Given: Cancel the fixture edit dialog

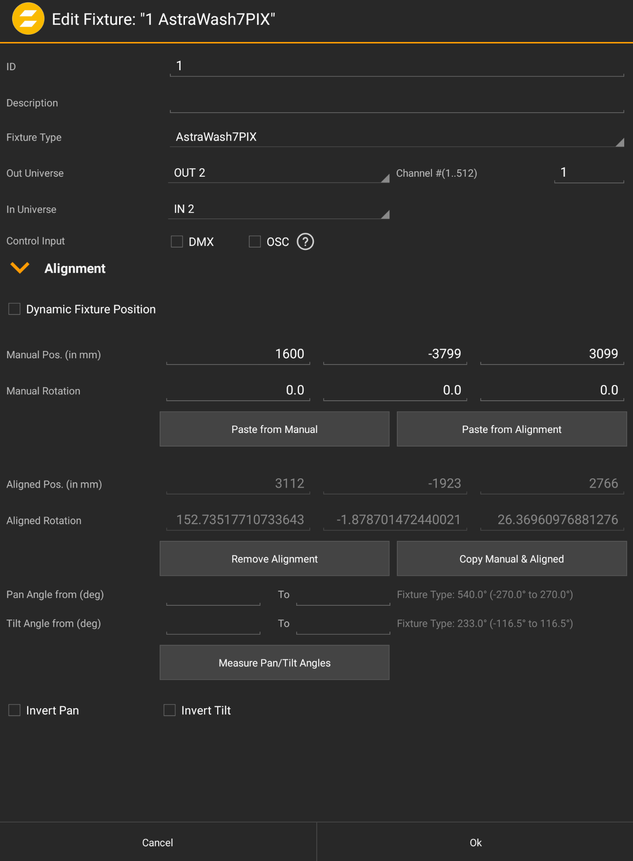Looking at the screenshot, I should 158,842.
